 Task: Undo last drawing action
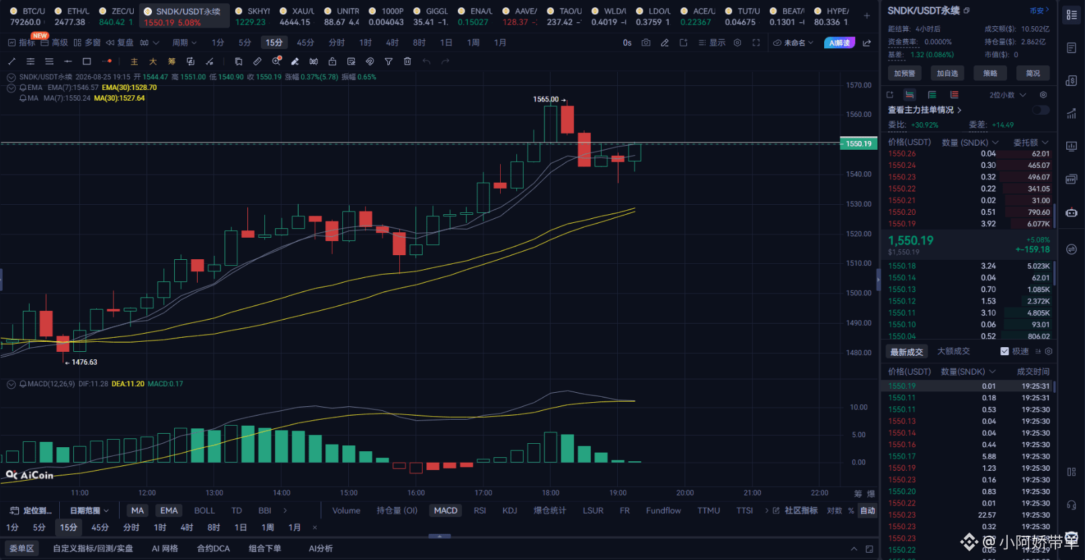pyautogui.click(x=426, y=61)
